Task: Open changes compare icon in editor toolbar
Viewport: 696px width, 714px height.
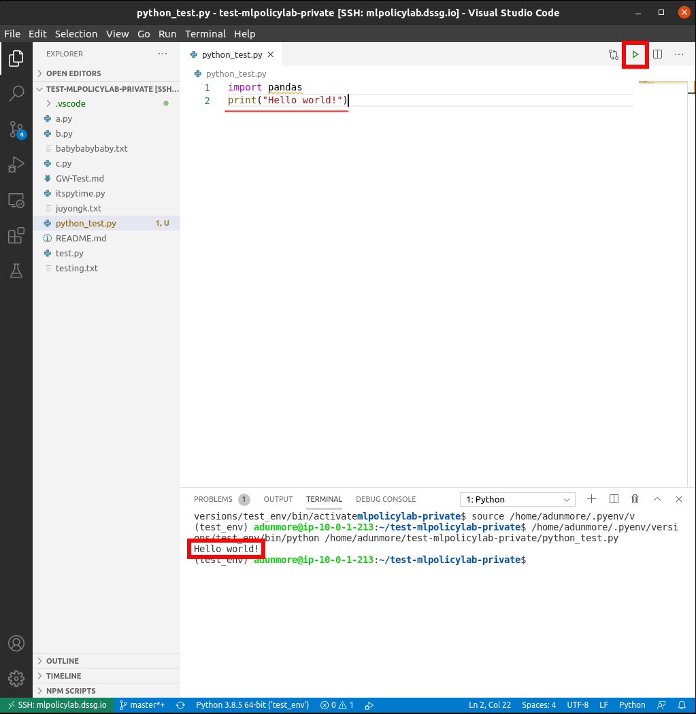Action: click(x=614, y=54)
